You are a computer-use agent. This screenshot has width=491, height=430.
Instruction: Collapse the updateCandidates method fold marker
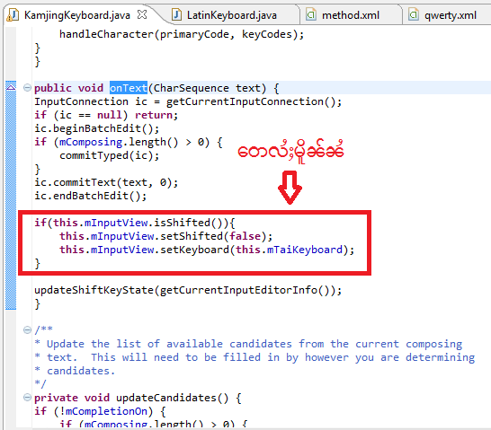[x=27, y=398]
